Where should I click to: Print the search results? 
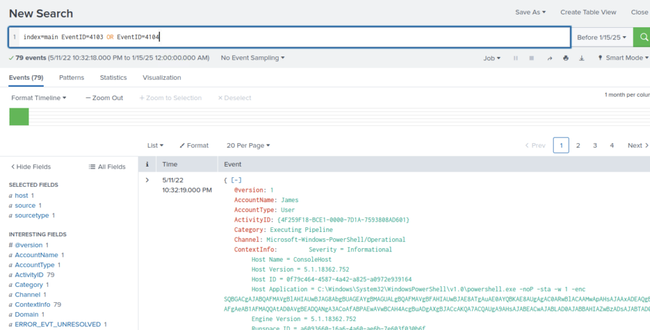coord(566,58)
